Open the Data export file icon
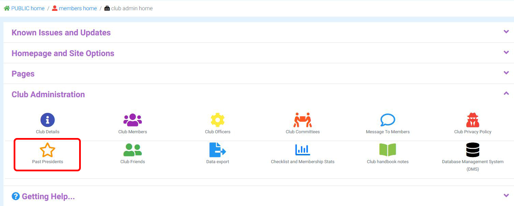The image size is (514, 206). point(218,150)
